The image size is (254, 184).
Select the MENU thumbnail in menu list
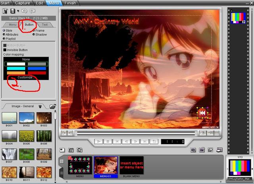(x=80, y=165)
